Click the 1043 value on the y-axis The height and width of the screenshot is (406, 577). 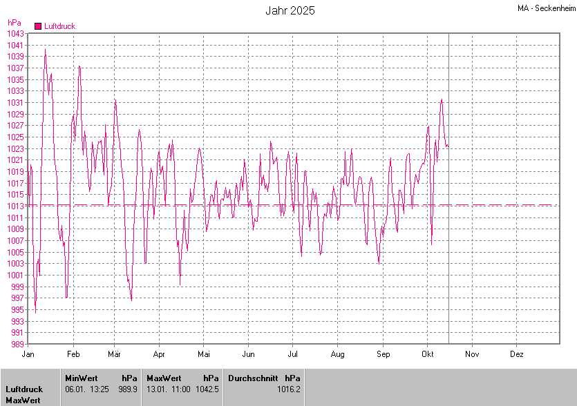(x=16, y=33)
